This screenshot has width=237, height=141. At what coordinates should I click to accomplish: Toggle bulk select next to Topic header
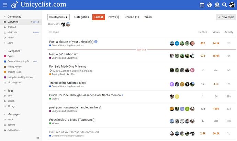(x=50, y=32)
